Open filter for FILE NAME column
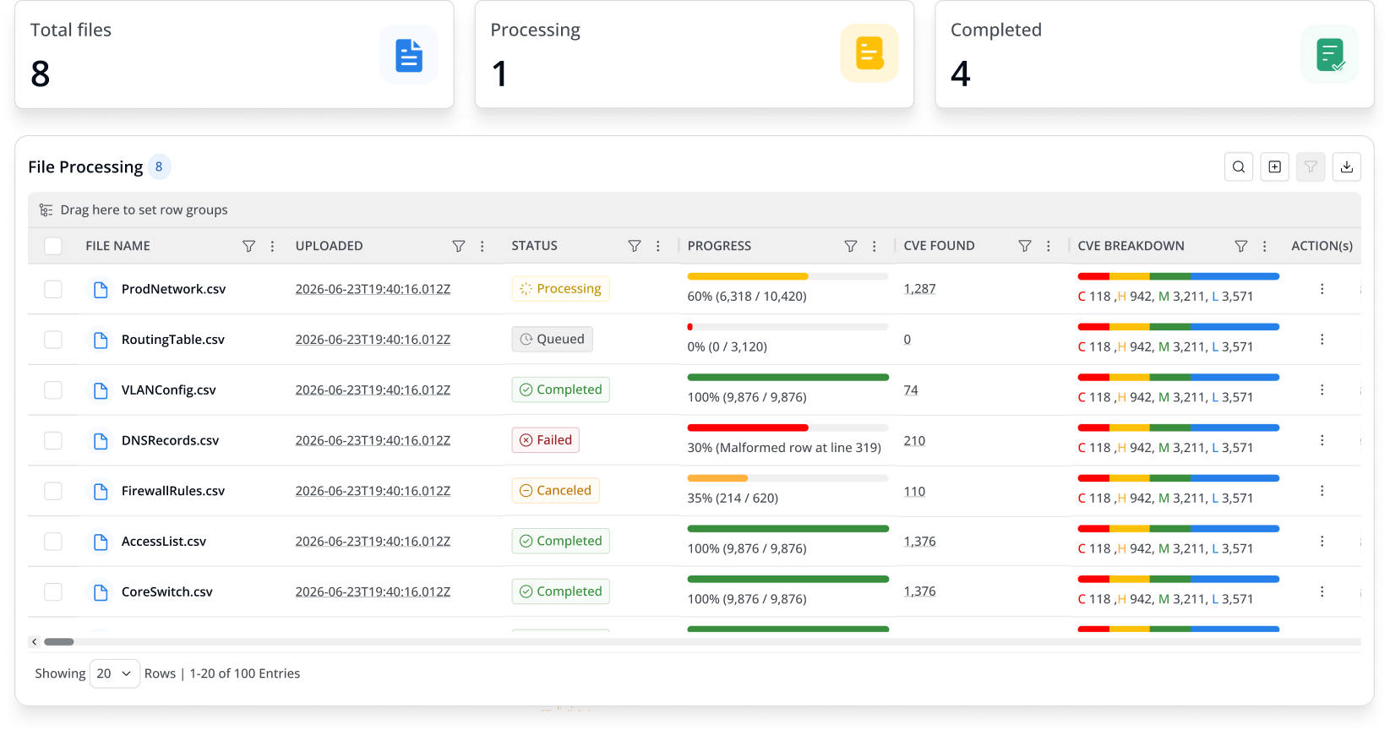Viewport: 1390px width, 736px height. point(248,246)
